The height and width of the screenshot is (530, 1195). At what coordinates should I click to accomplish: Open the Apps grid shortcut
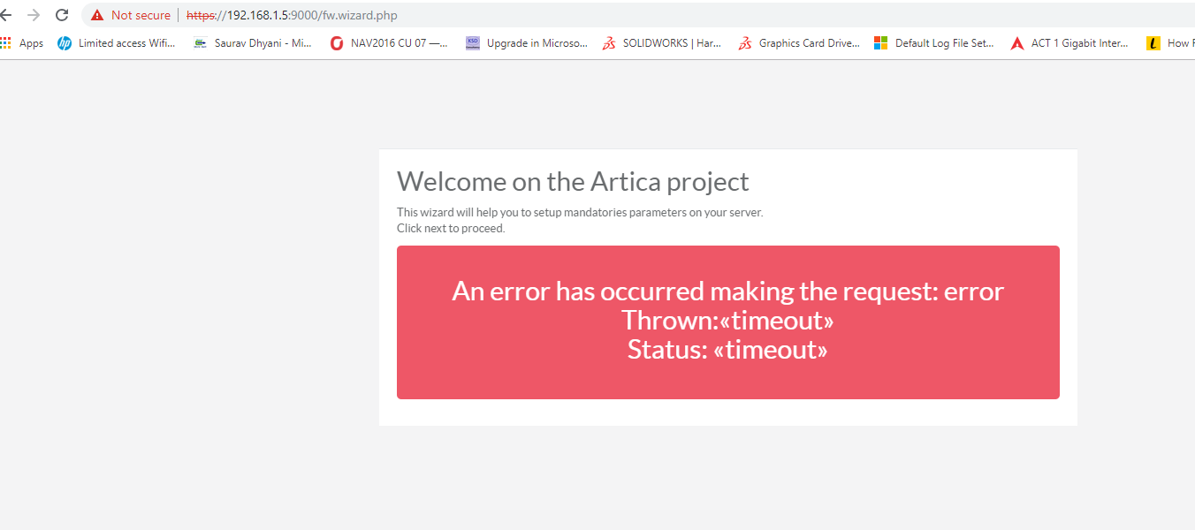coord(22,42)
